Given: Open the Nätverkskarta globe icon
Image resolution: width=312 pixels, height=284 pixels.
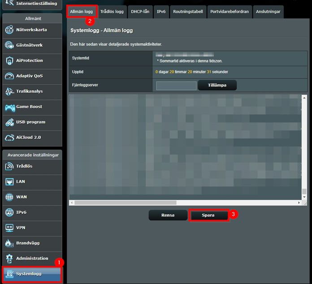Looking at the screenshot, I should [9, 30].
